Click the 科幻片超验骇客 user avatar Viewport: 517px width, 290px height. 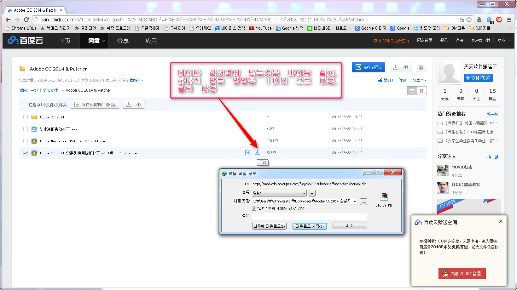443,188
